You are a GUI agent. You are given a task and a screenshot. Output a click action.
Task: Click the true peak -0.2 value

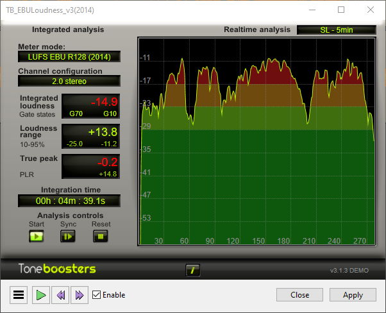[108, 162]
